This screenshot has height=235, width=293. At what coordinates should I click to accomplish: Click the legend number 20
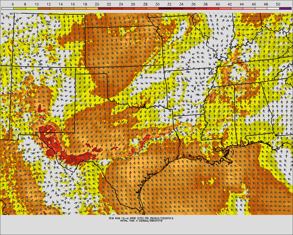pyautogui.click(x=97, y=4)
